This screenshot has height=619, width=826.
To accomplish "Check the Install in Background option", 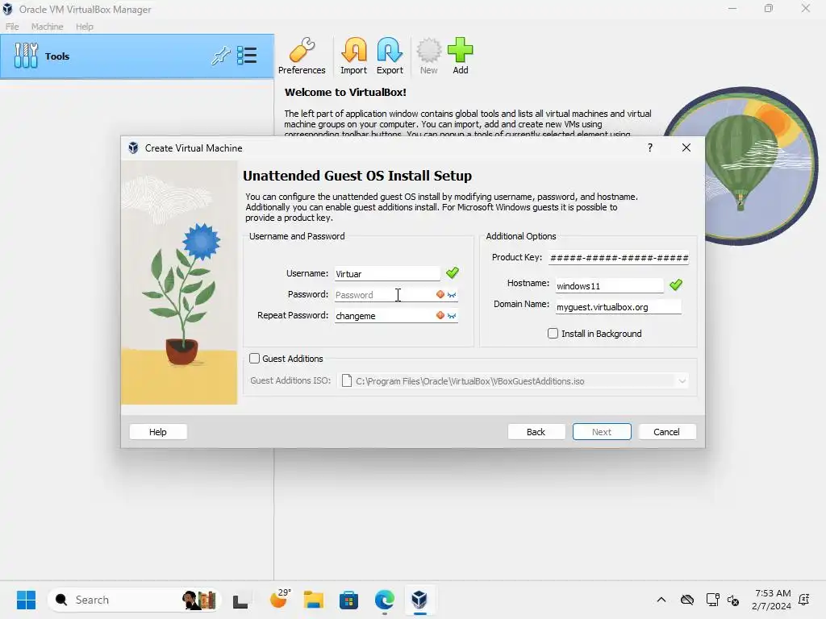I will pyautogui.click(x=553, y=333).
